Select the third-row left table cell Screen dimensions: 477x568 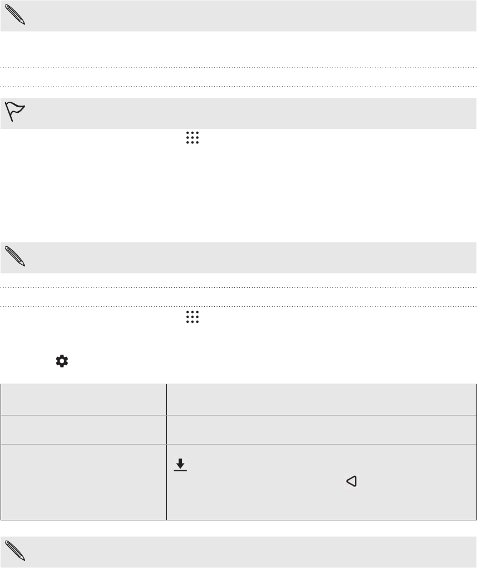click(x=84, y=482)
